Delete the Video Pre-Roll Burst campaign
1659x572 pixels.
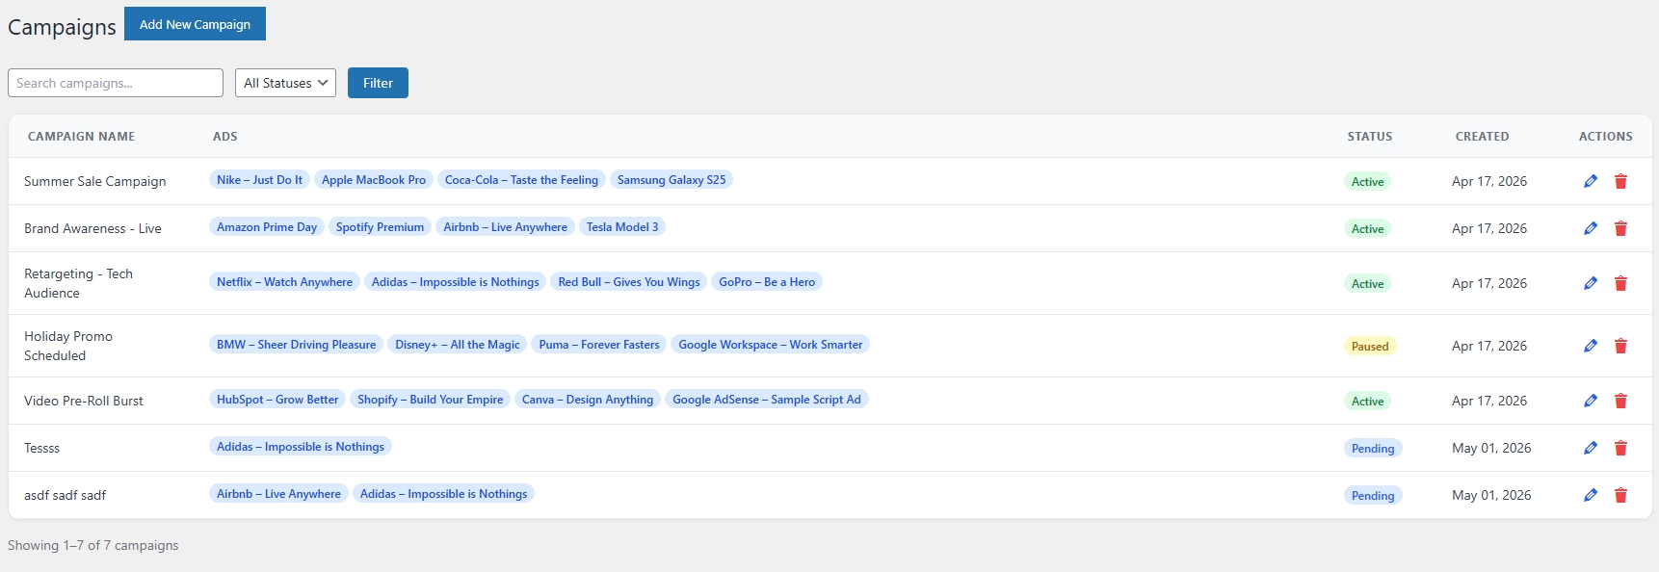(1620, 401)
